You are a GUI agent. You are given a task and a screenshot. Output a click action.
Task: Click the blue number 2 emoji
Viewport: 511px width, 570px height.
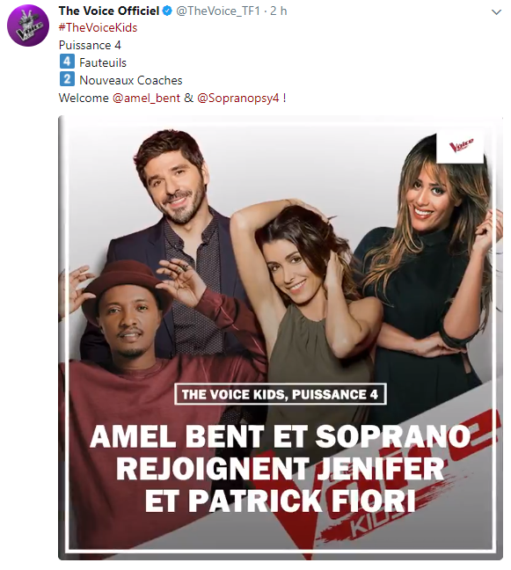pos(67,79)
